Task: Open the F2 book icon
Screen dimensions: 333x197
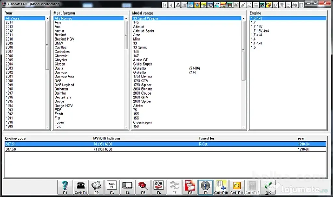Action: (96, 188)
